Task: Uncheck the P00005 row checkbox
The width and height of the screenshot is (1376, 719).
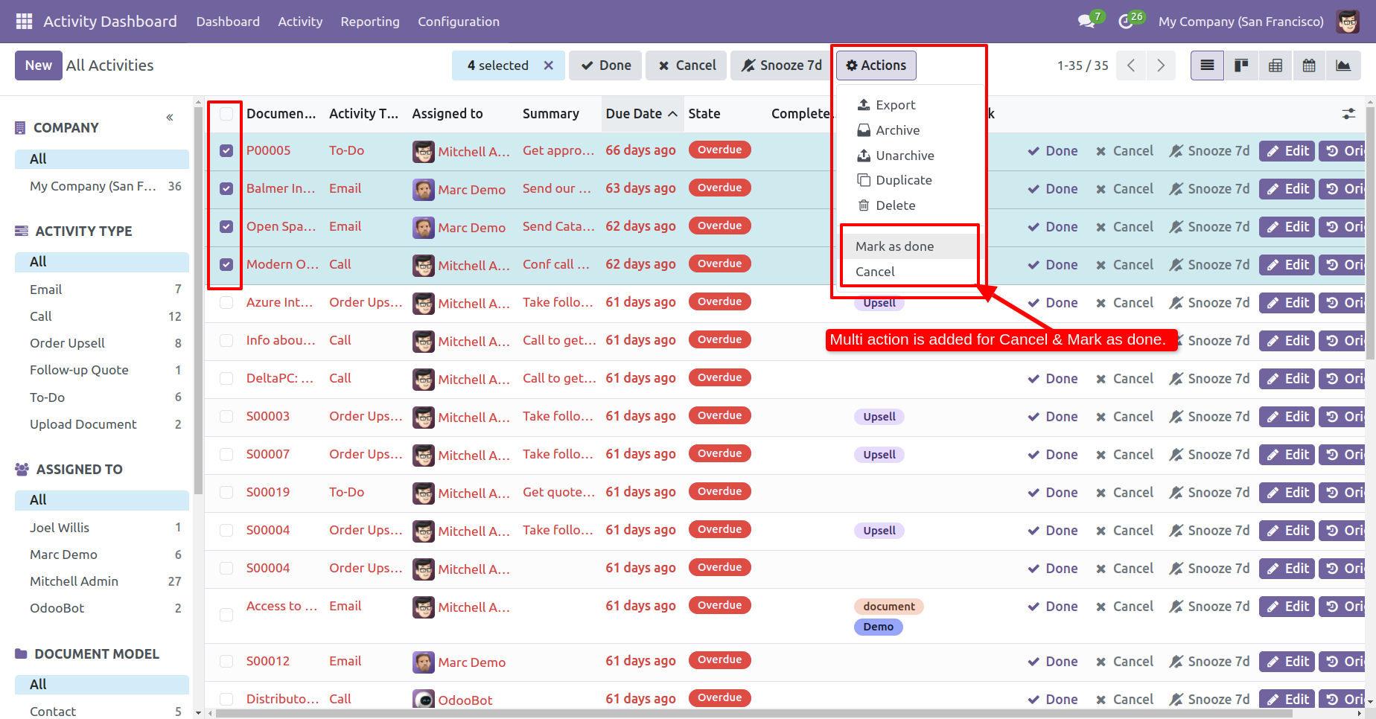Action: 226,151
